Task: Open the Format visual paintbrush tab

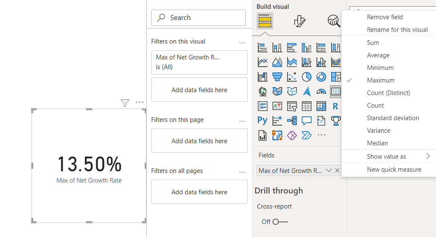Action: [299, 21]
